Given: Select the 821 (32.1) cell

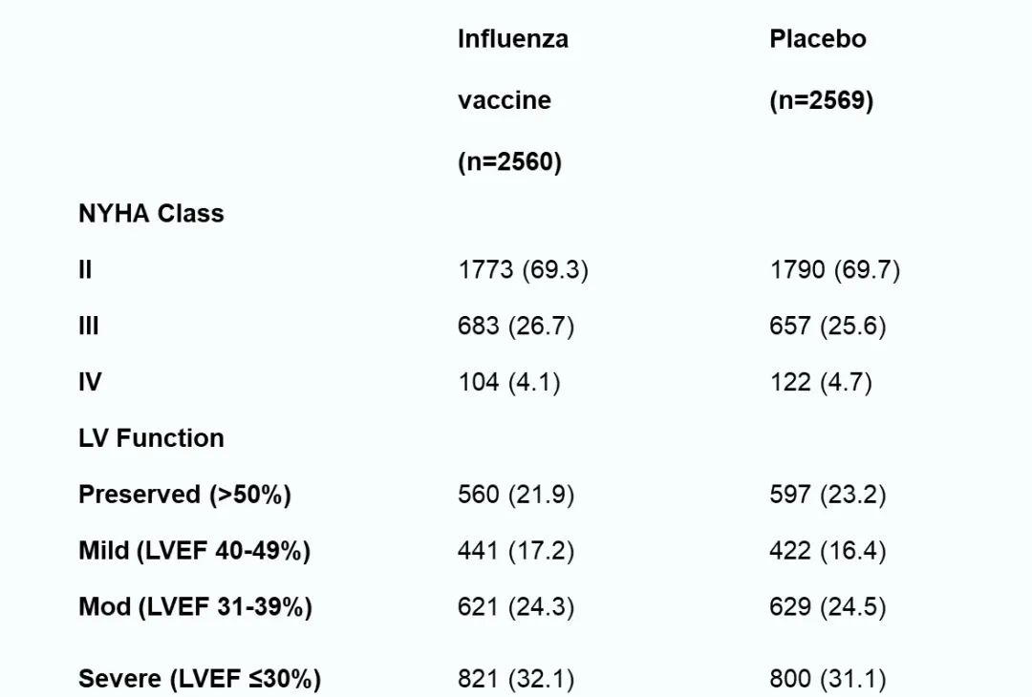Looking at the screenshot, I should (x=515, y=680).
